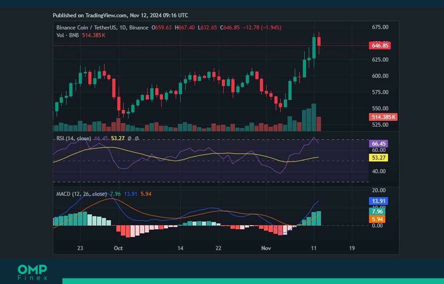The image size is (444, 284).
Task: Click the volume value 514.385K in legend
Action: point(94,35)
